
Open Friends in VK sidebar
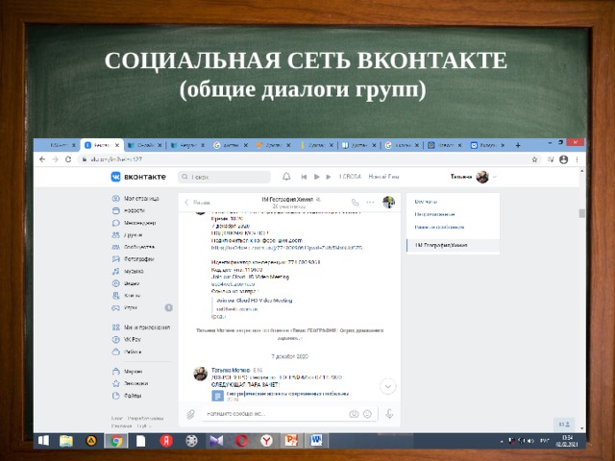(127, 235)
